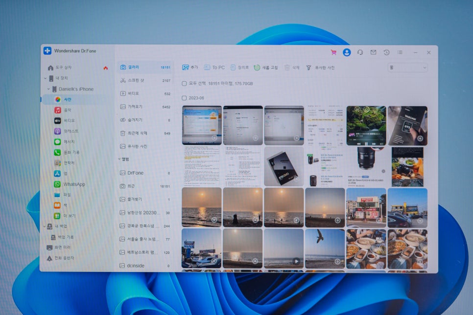The height and width of the screenshot is (315, 473).
Task: Select the 최근에 삭제 recently deleted item
Action: [x=145, y=133]
